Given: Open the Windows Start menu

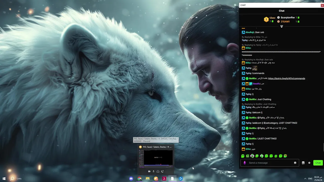Looking at the screenshot, I should (x=4, y=178).
